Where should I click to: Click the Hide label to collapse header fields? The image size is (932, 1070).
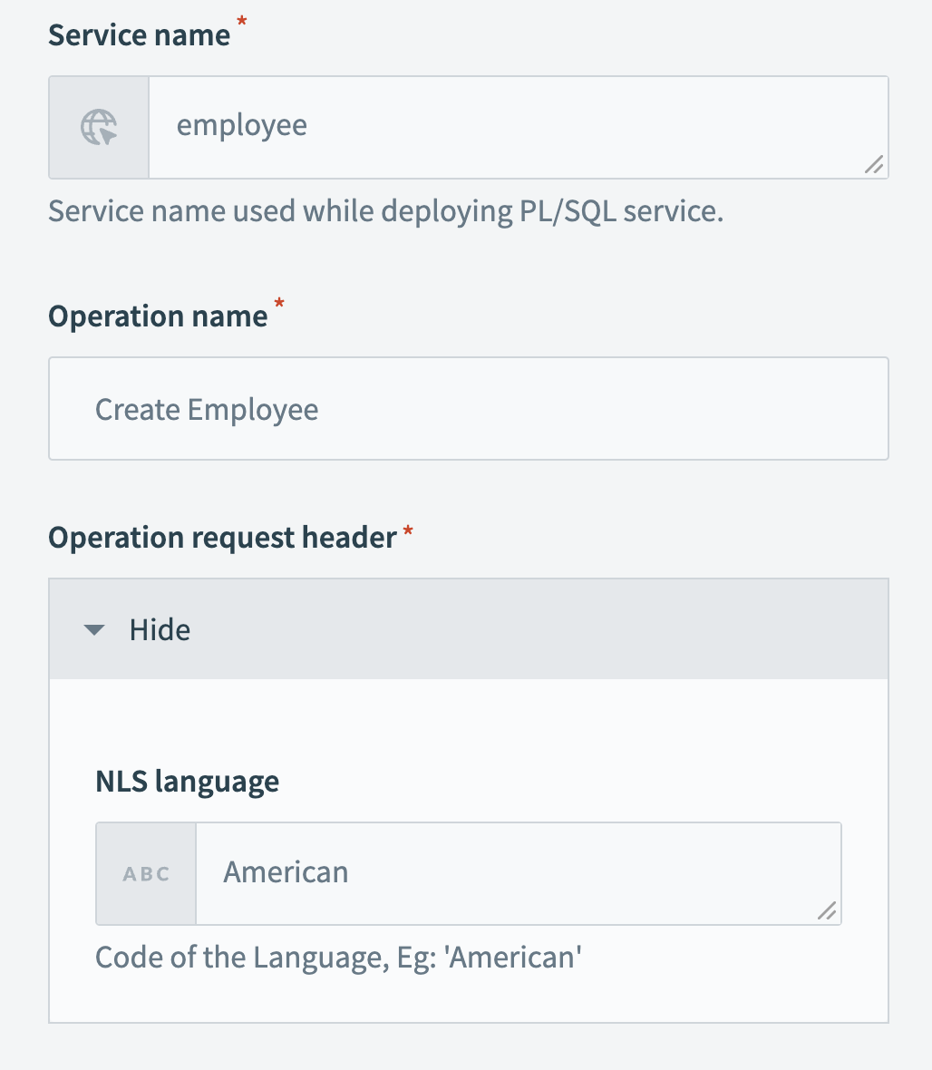pyautogui.click(x=160, y=629)
